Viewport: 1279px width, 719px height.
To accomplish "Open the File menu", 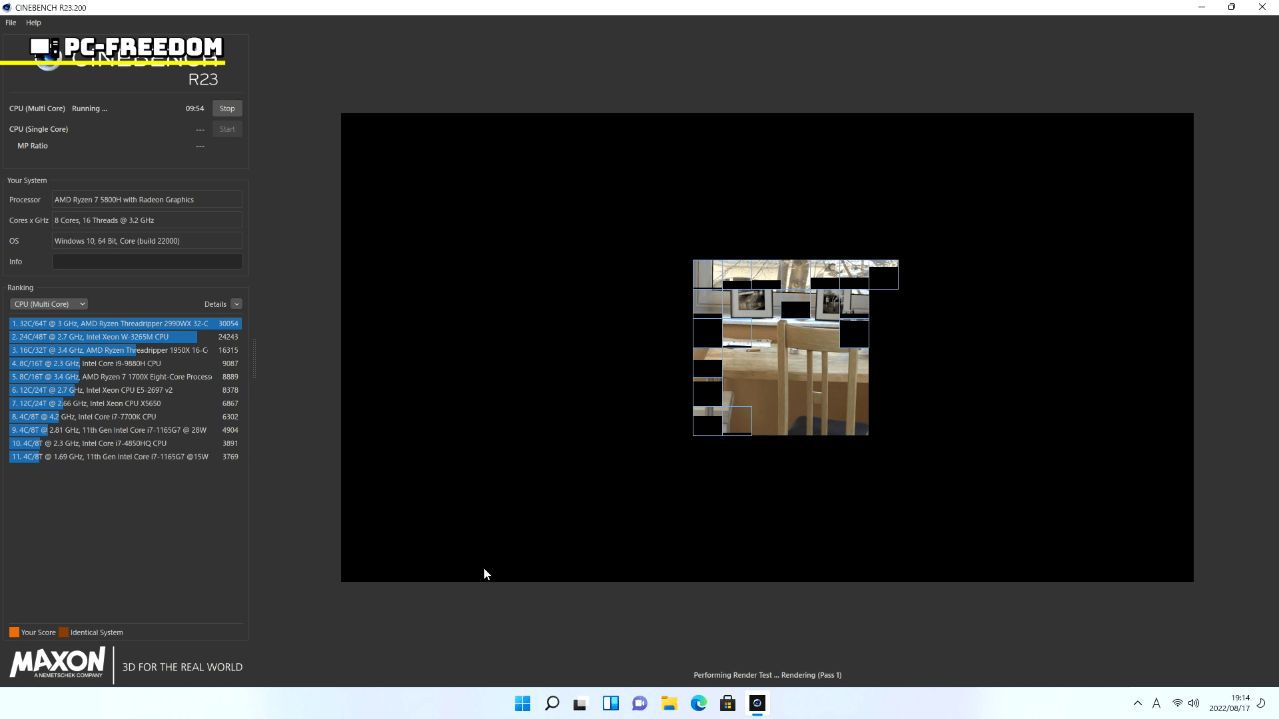I will coord(11,23).
